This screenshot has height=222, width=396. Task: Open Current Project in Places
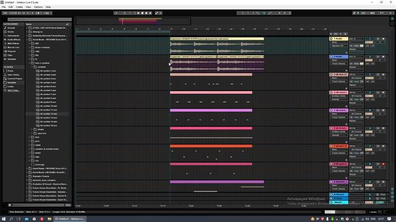coord(15,78)
